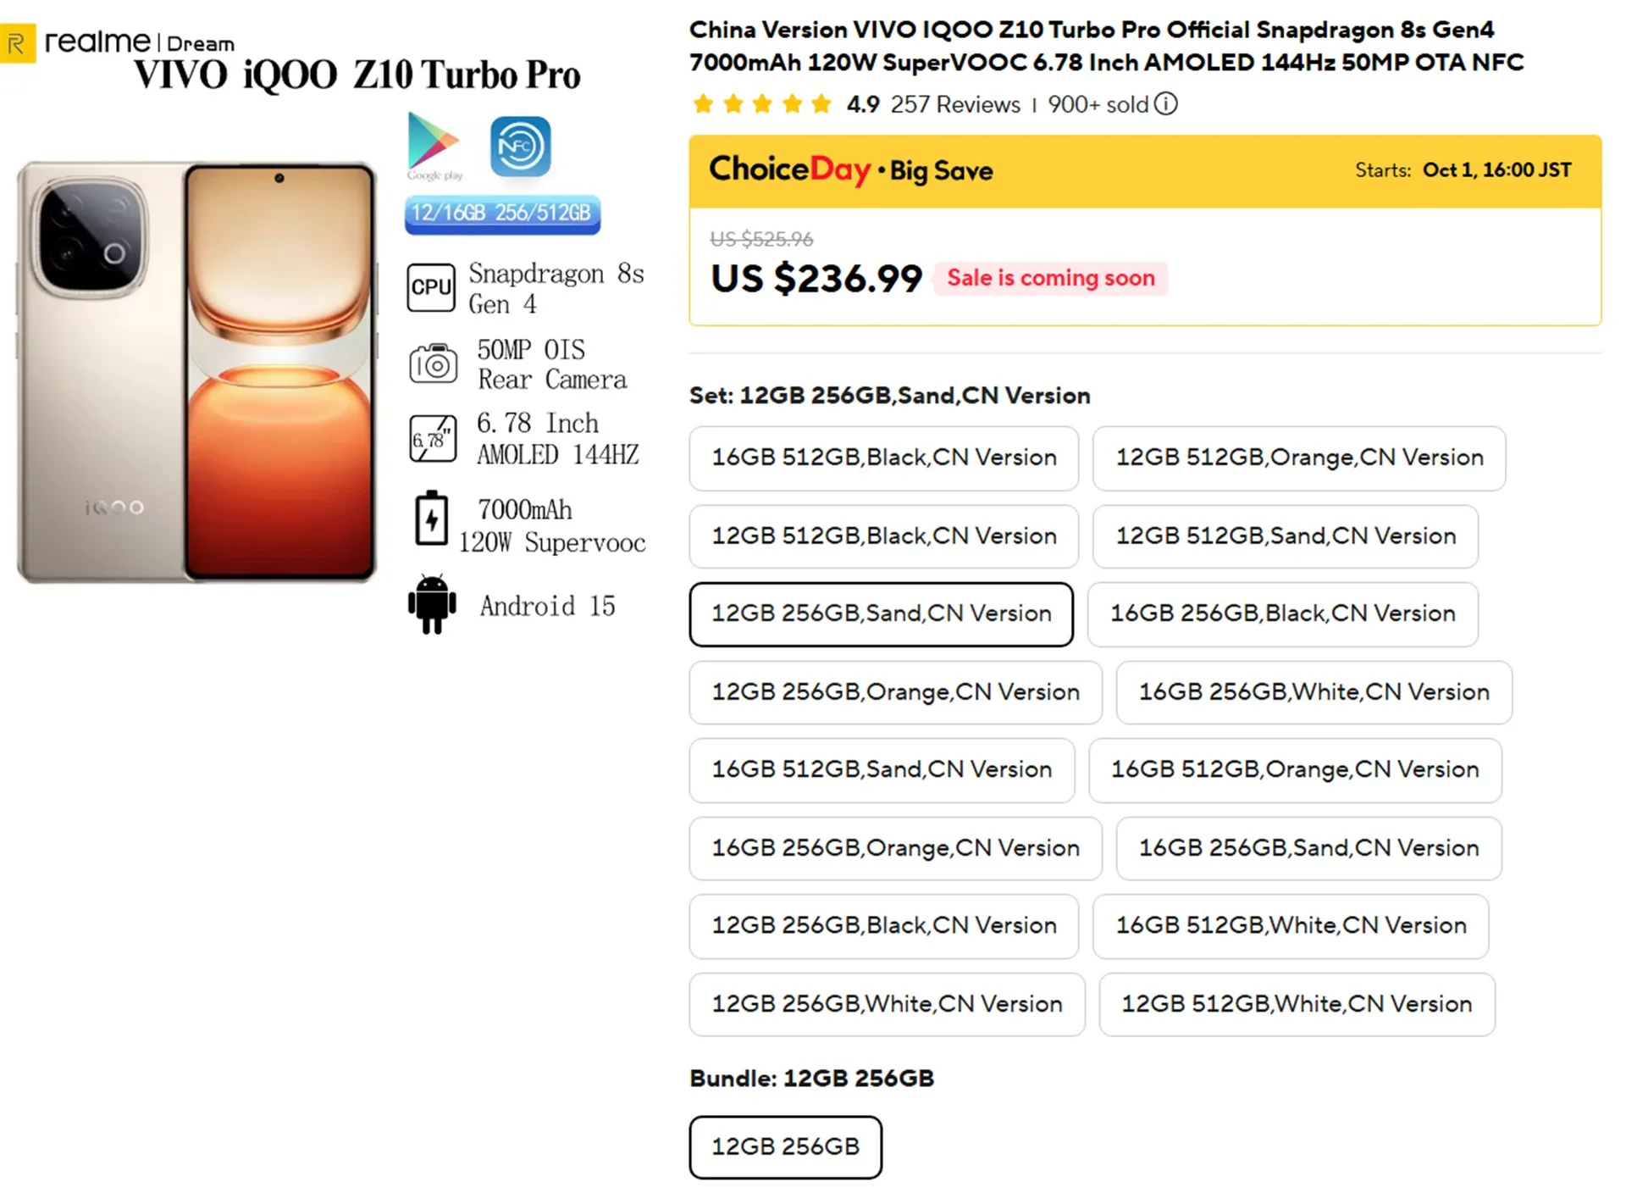Select 16GB 512GB Black CN Version option
Viewport: 1626px width, 1193px height.
tap(883, 458)
